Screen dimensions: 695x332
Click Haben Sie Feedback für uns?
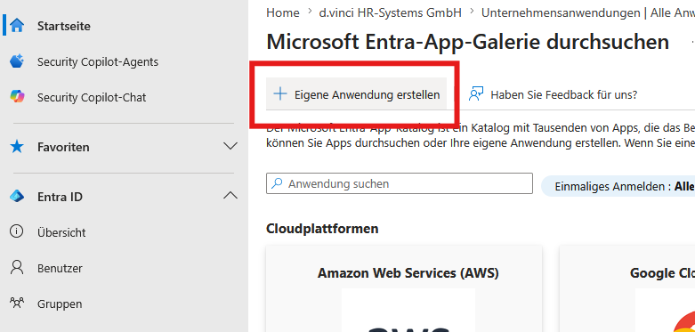tap(564, 94)
